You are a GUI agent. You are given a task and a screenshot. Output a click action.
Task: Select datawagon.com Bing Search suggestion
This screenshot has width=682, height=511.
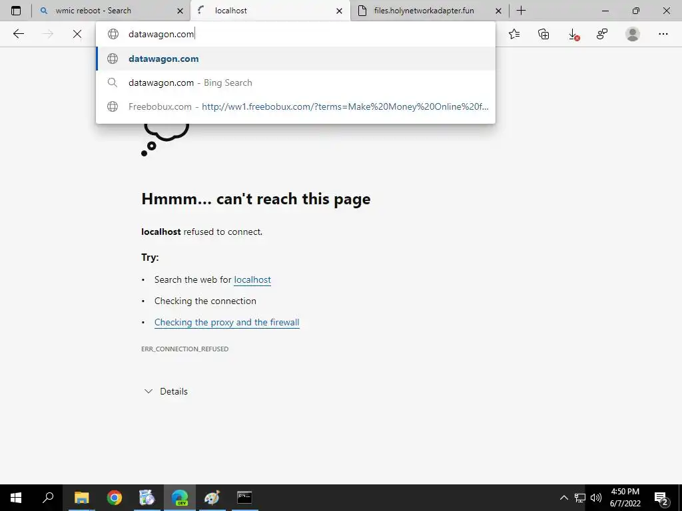coord(296,83)
